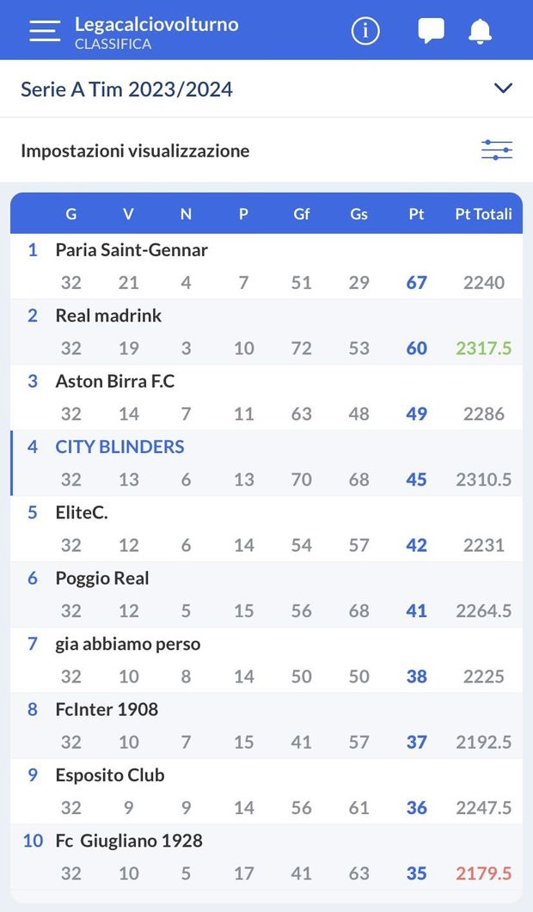Open Fc Giugliano 1928 team entry
The image size is (533, 912).
pyautogui.click(x=129, y=841)
